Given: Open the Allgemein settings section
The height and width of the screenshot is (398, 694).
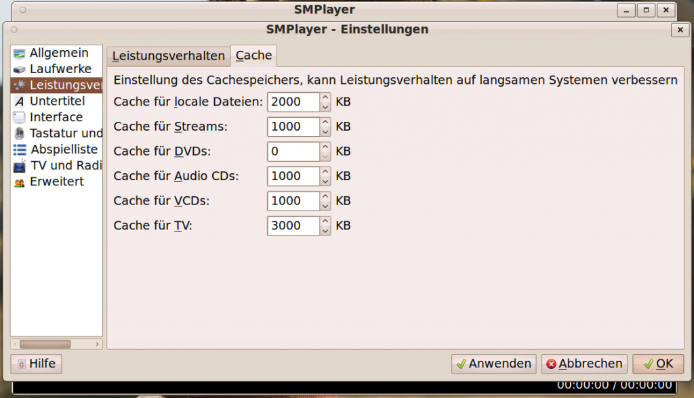Looking at the screenshot, I should 57,53.
